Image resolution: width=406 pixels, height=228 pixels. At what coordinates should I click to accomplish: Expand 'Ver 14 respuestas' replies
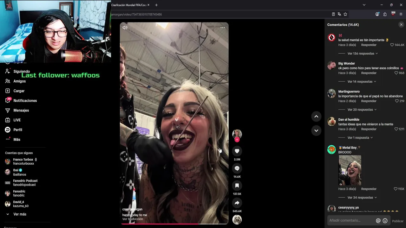[x=362, y=82]
